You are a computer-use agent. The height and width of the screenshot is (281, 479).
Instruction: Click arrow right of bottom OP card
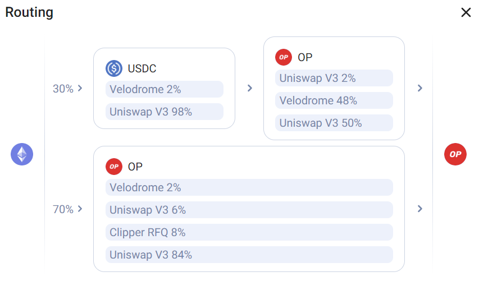pos(419,209)
